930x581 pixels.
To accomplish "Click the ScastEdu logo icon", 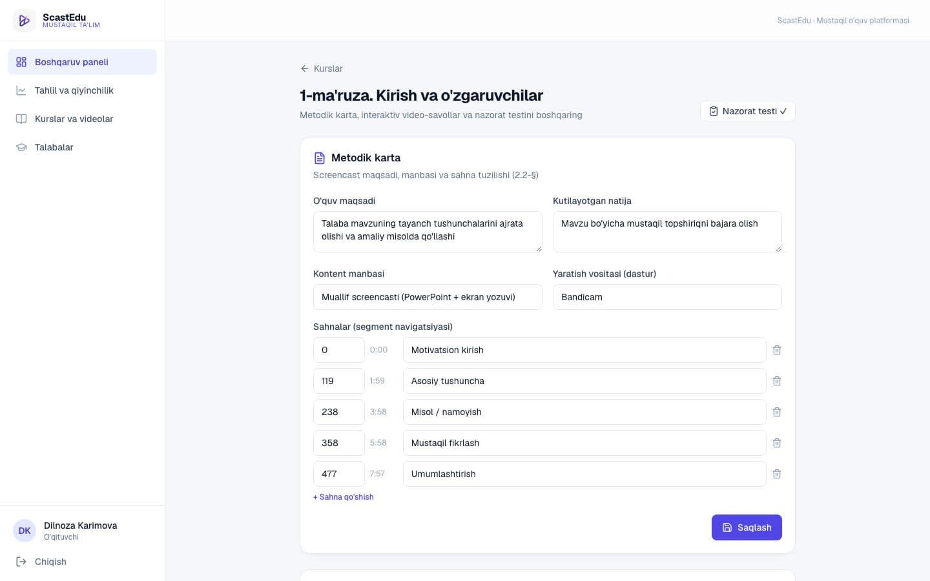I will coord(25,21).
